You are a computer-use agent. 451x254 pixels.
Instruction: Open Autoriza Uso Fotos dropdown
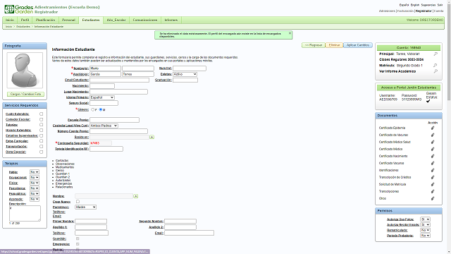pos(425,219)
